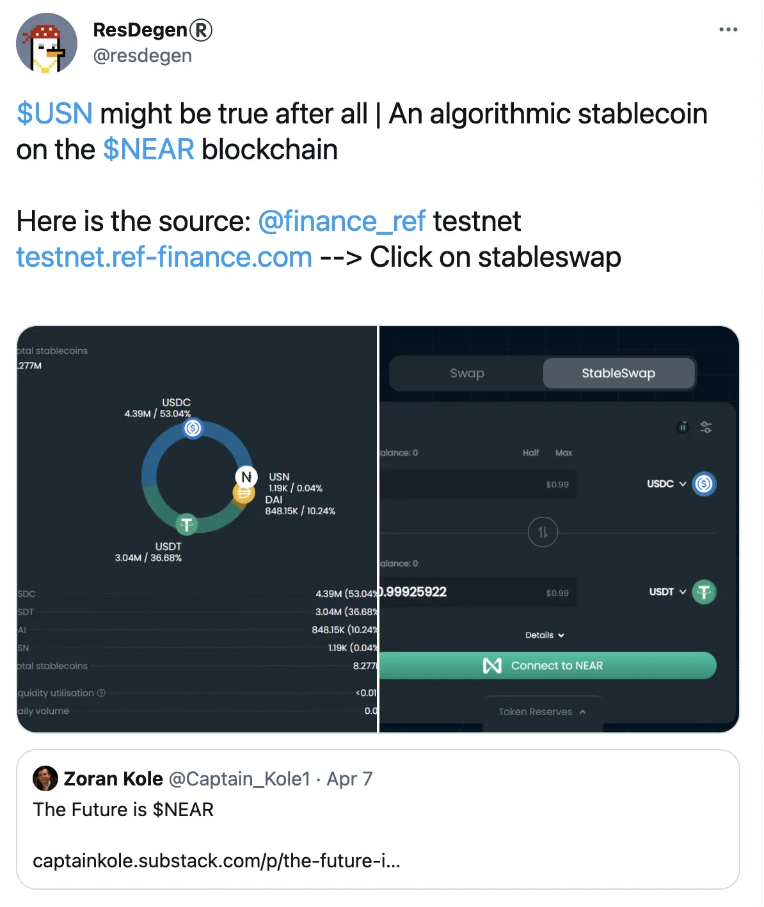Expand the Details chevron

coord(545,635)
